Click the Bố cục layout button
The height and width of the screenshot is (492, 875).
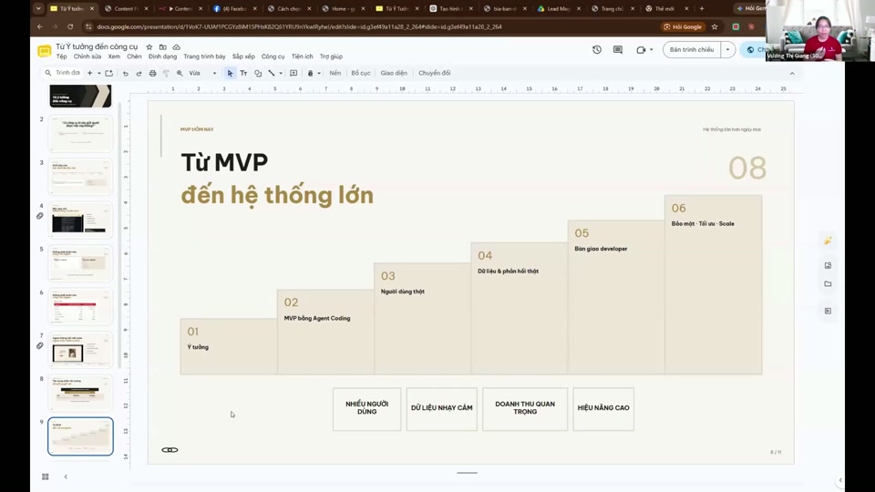point(361,73)
